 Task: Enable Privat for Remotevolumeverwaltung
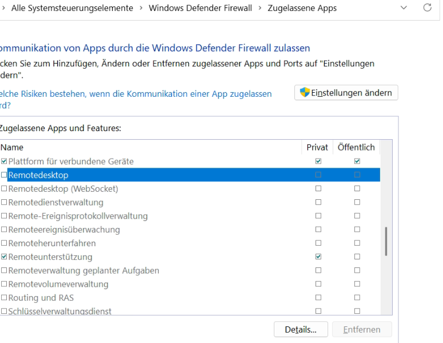(x=318, y=283)
